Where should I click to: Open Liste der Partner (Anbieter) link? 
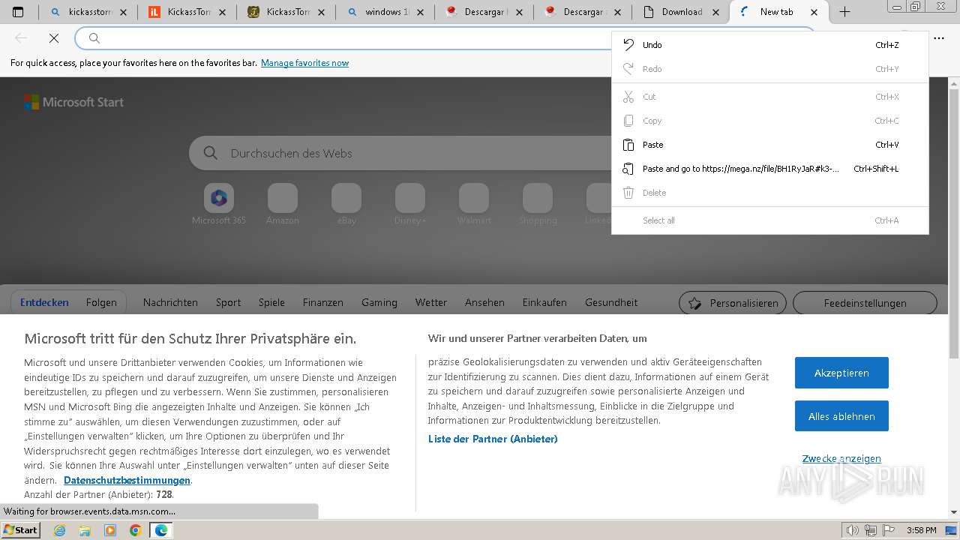point(493,439)
